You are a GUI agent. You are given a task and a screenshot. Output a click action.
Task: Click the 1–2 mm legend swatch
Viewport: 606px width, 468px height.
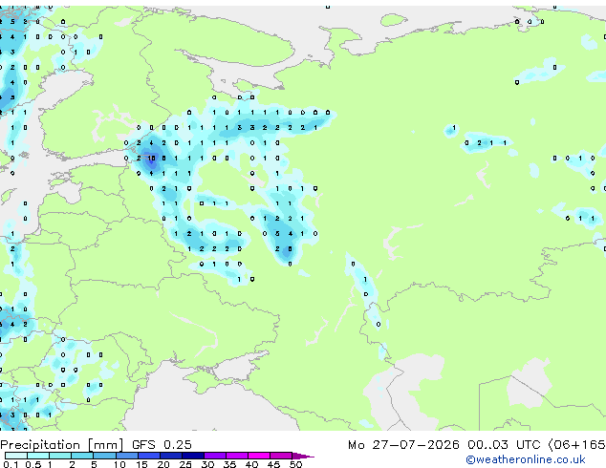coord(60,456)
